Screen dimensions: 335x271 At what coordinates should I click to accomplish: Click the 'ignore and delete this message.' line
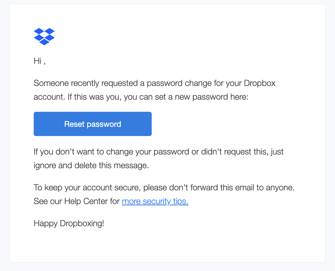pyautogui.click(x=91, y=166)
